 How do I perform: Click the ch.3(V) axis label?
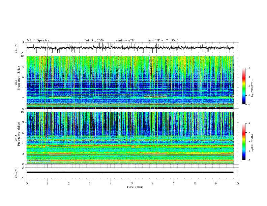tap(17, 172)
